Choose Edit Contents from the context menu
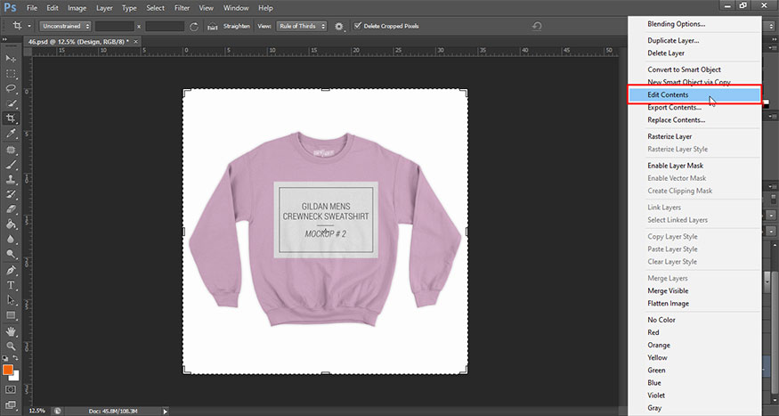 click(694, 94)
